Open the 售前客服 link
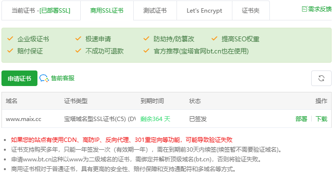The width and height of the screenshot is (336, 192). [63, 78]
